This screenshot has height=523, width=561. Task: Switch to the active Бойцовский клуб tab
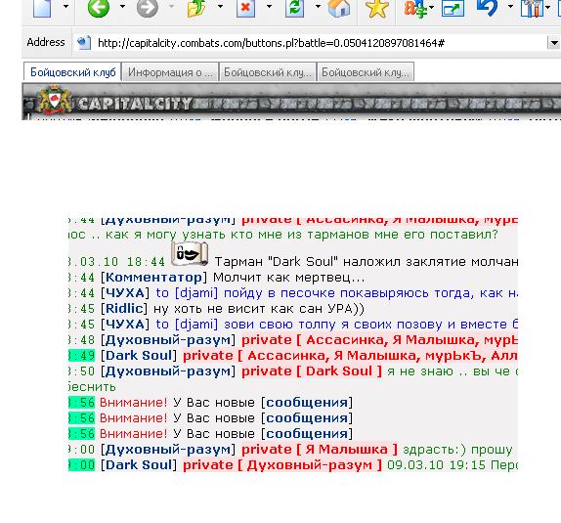pos(72,72)
